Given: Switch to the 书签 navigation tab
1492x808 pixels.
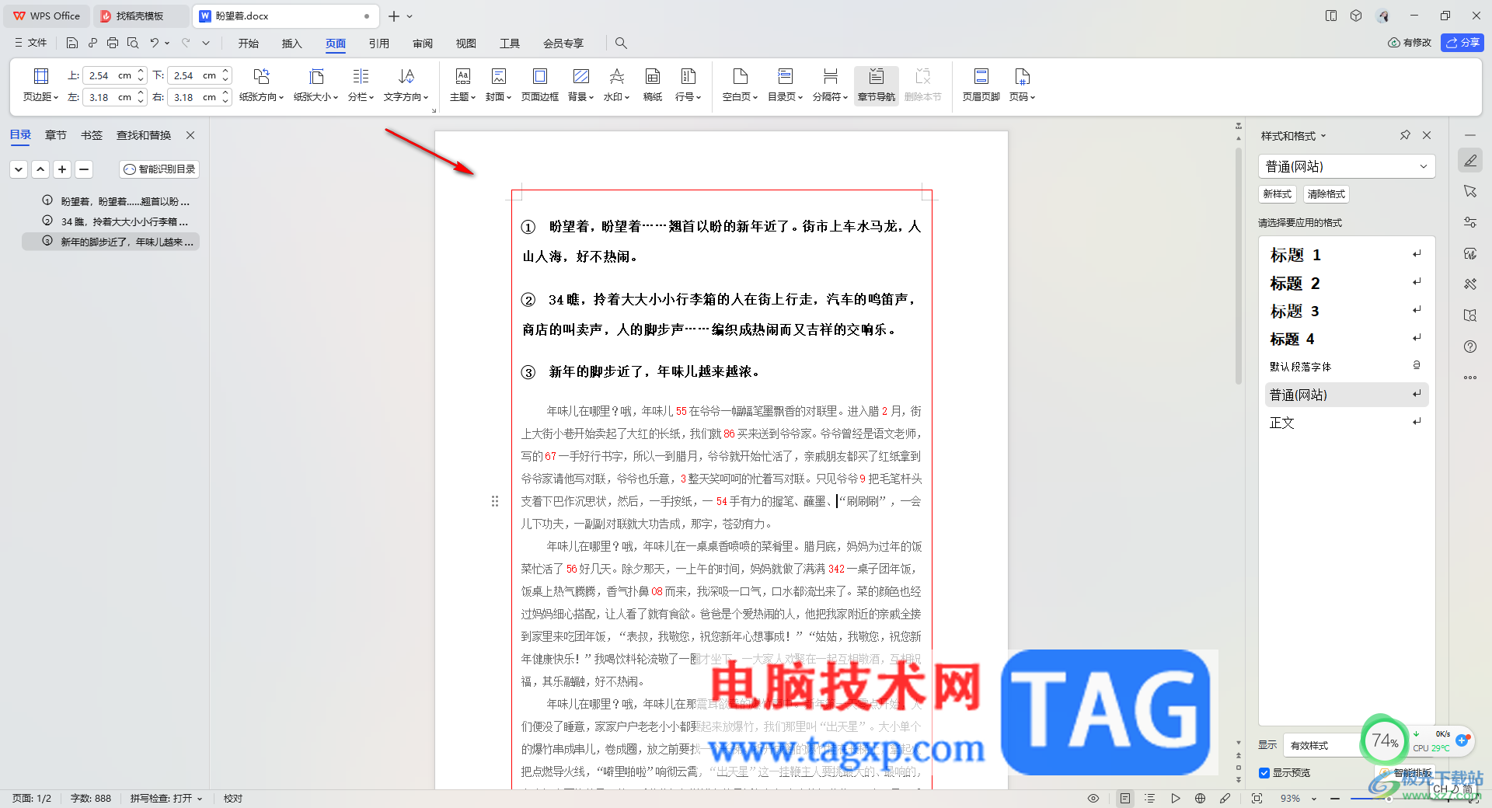Looking at the screenshot, I should click(x=92, y=135).
